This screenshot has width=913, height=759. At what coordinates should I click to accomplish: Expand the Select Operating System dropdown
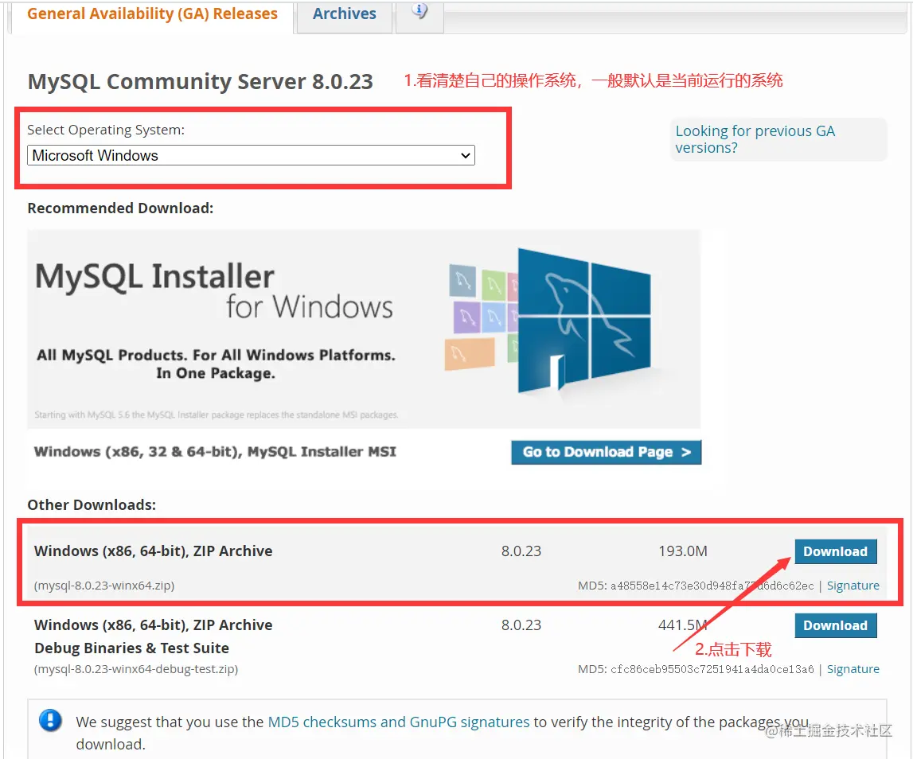[x=251, y=155]
